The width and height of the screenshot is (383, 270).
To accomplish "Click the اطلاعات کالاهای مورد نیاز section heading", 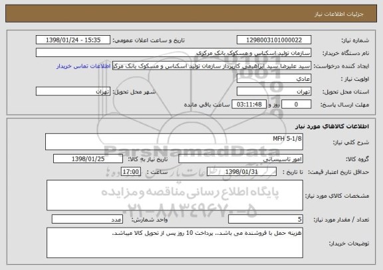I will (332, 126).
